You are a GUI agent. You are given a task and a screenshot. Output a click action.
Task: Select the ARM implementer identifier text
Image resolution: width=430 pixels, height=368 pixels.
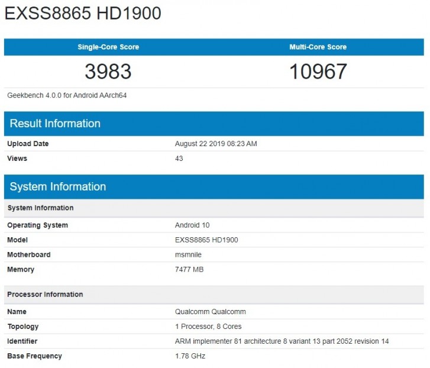click(282, 341)
